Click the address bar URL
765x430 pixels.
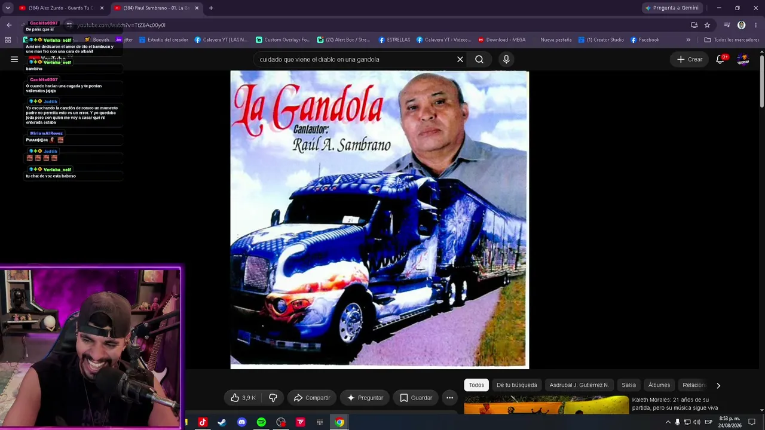tap(121, 25)
